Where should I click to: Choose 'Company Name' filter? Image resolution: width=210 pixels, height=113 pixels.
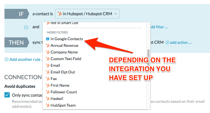coord(64,52)
